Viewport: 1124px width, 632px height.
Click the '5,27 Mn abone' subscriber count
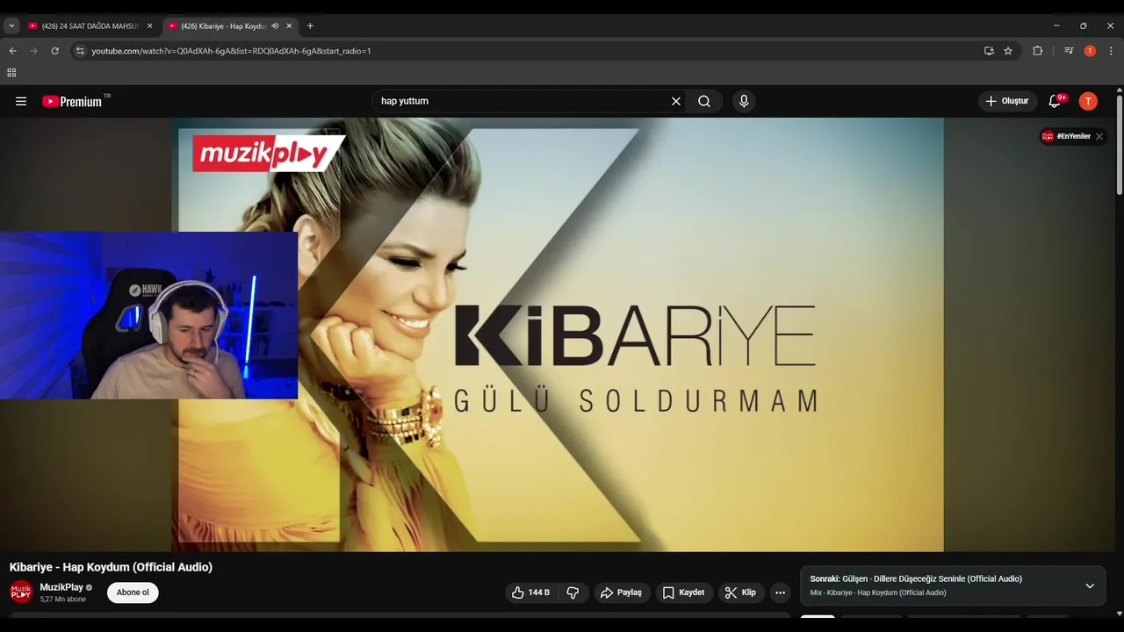[x=63, y=600]
